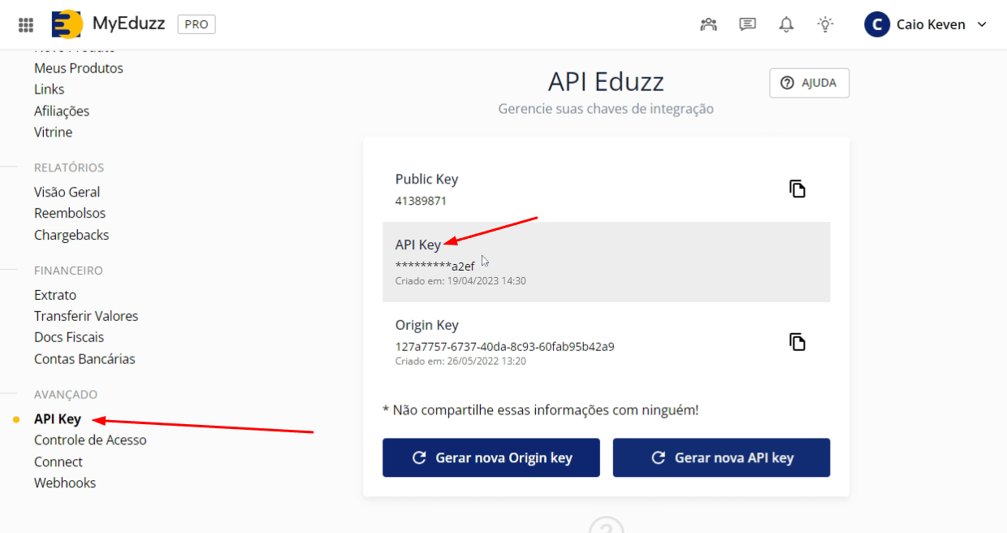Open the community people icon
Image resolution: width=1007 pixels, height=533 pixels.
point(709,24)
